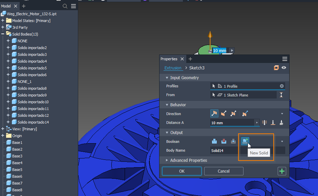Select the Join boolean operation
Viewport: 318px width, 196px height.
[x=214, y=141]
